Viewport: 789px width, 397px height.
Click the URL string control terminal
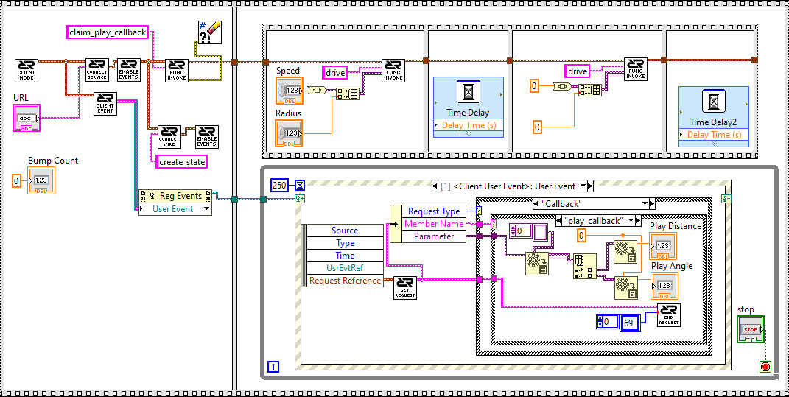[x=27, y=119]
